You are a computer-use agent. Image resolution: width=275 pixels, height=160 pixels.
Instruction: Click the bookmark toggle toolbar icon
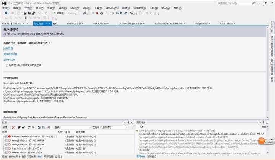(26, 18)
